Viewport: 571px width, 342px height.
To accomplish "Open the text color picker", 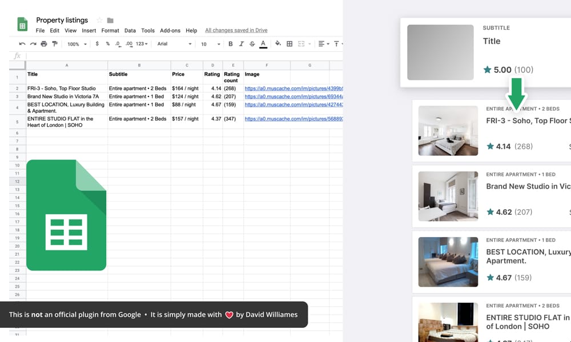I will 263,44.
